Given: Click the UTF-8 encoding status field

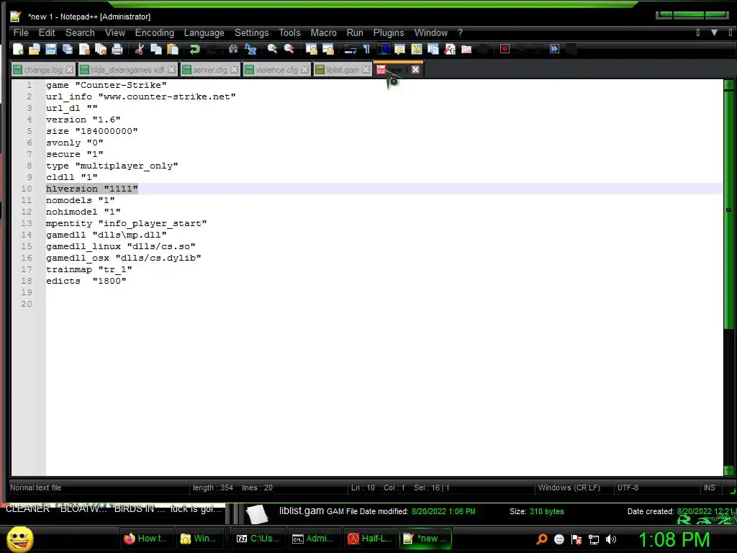Looking at the screenshot, I should (628, 487).
